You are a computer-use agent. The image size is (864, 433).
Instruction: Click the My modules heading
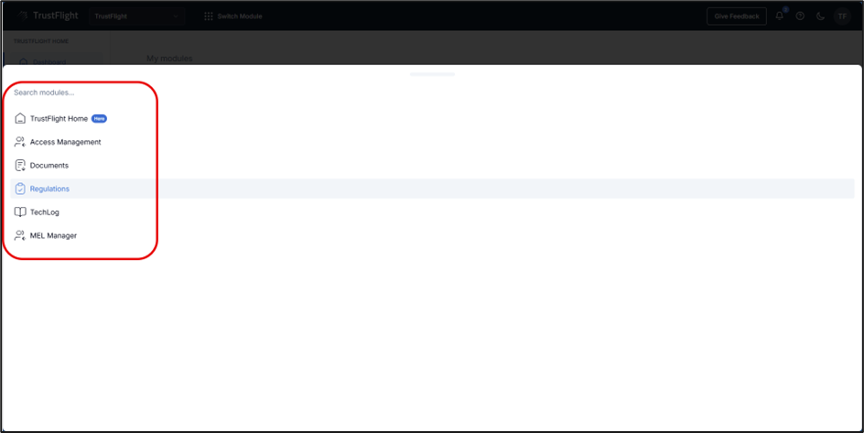(169, 59)
